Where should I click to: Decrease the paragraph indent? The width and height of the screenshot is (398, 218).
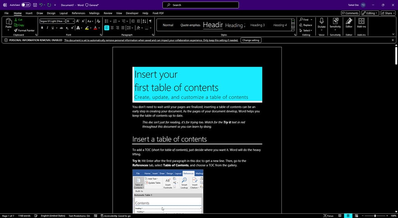point(133,21)
